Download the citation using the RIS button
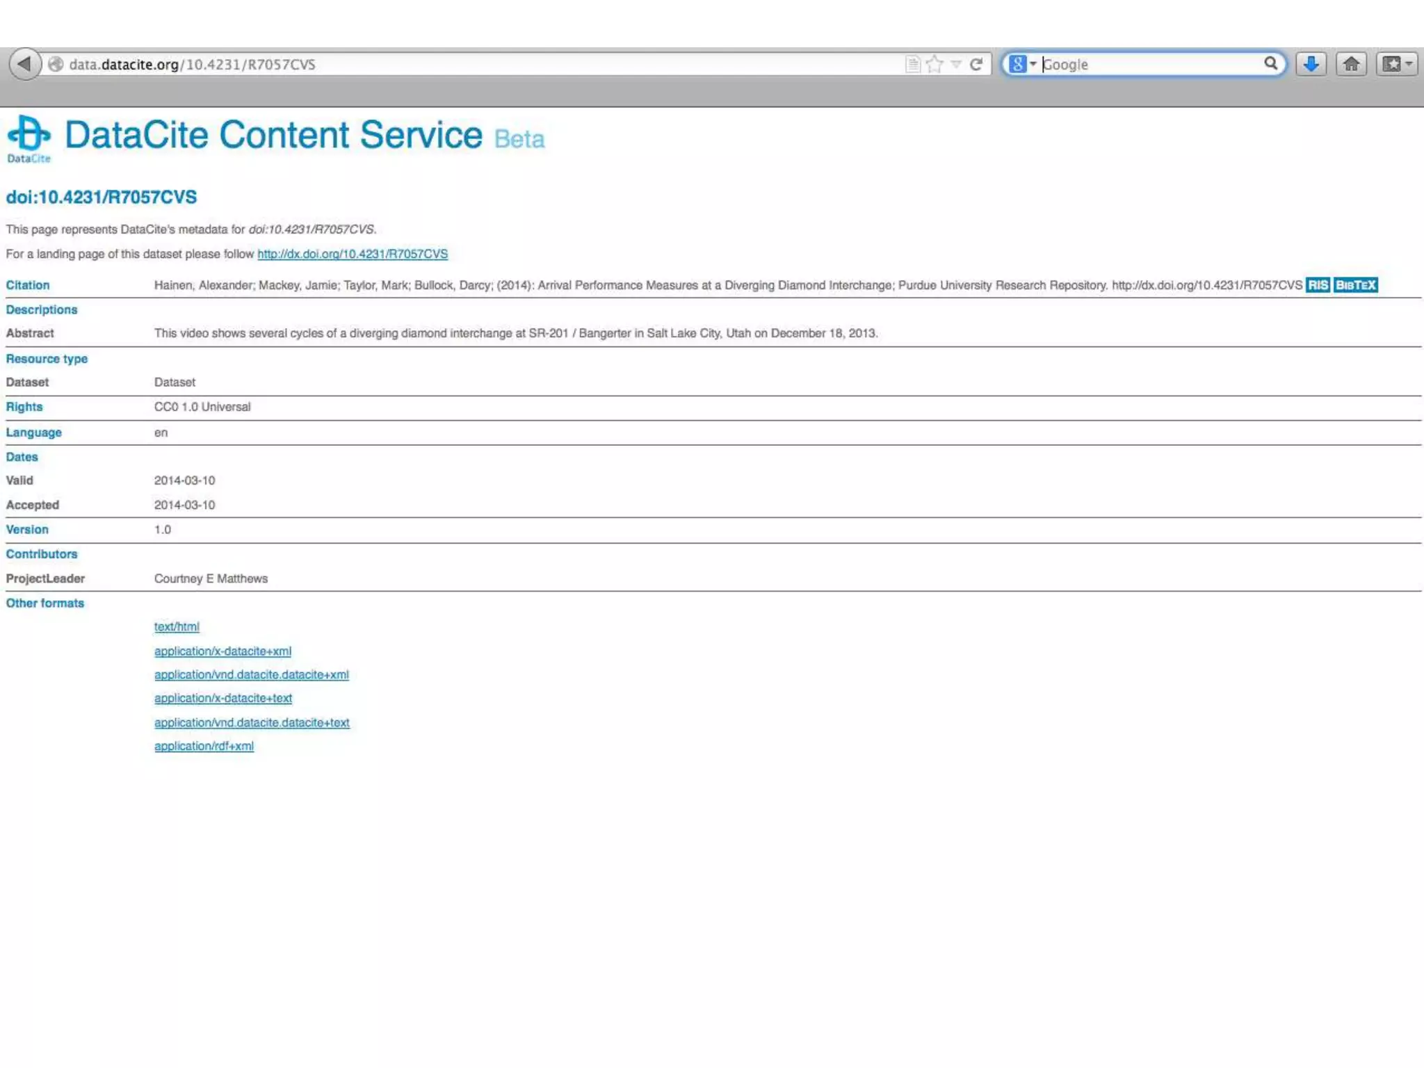 1318,285
